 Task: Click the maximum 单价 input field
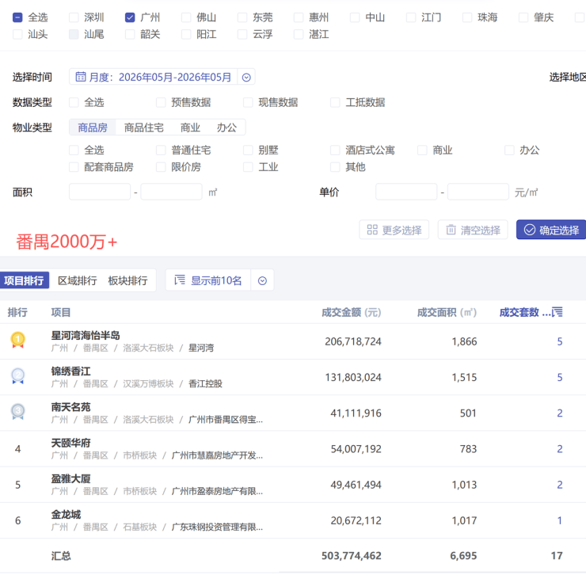coord(478,192)
